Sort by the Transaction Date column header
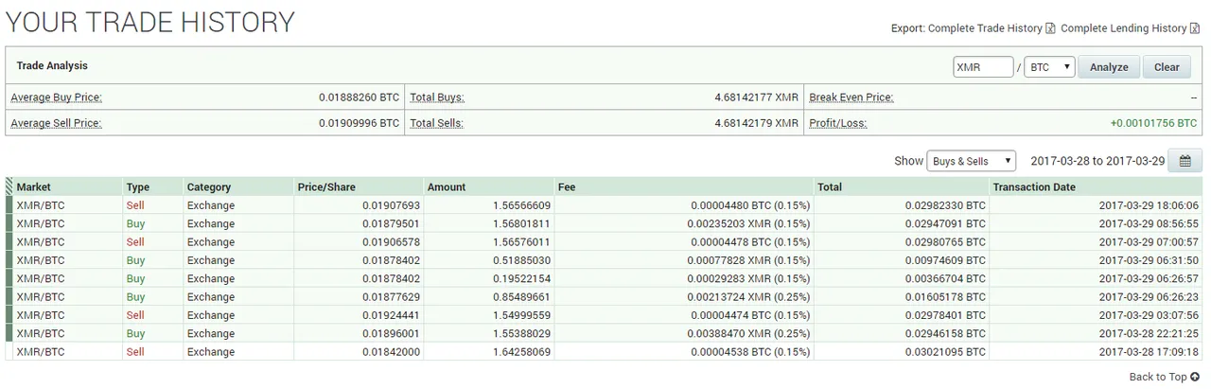 click(1096, 186)
